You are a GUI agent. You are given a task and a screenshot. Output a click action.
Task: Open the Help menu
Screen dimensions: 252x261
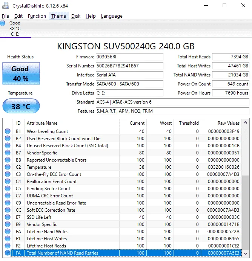pyautogui.click(x=91, y=16)
